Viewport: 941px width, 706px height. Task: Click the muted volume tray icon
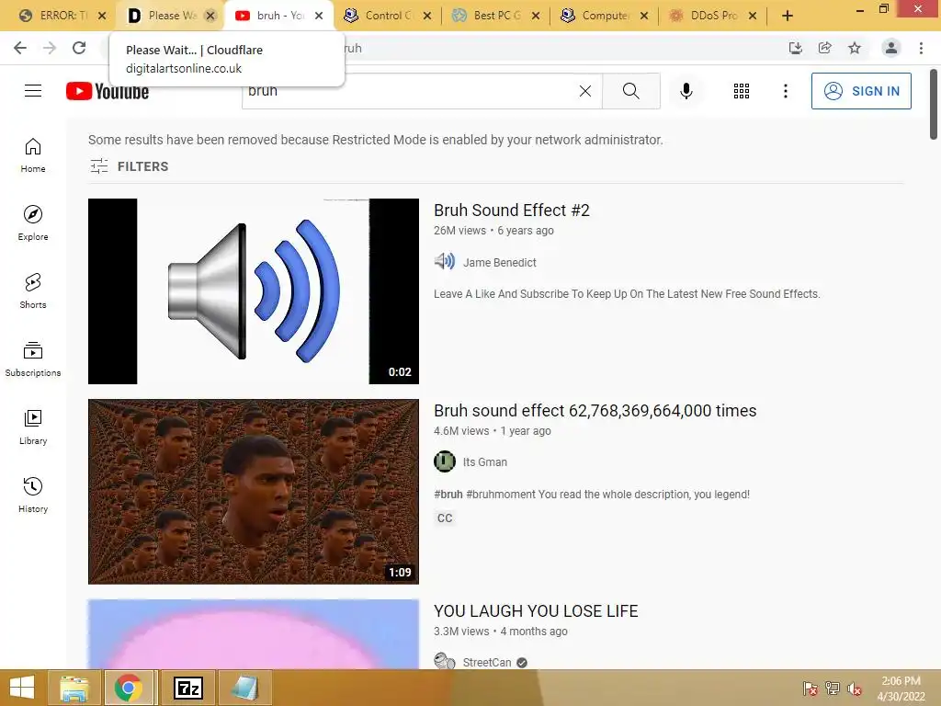[855, 689]
